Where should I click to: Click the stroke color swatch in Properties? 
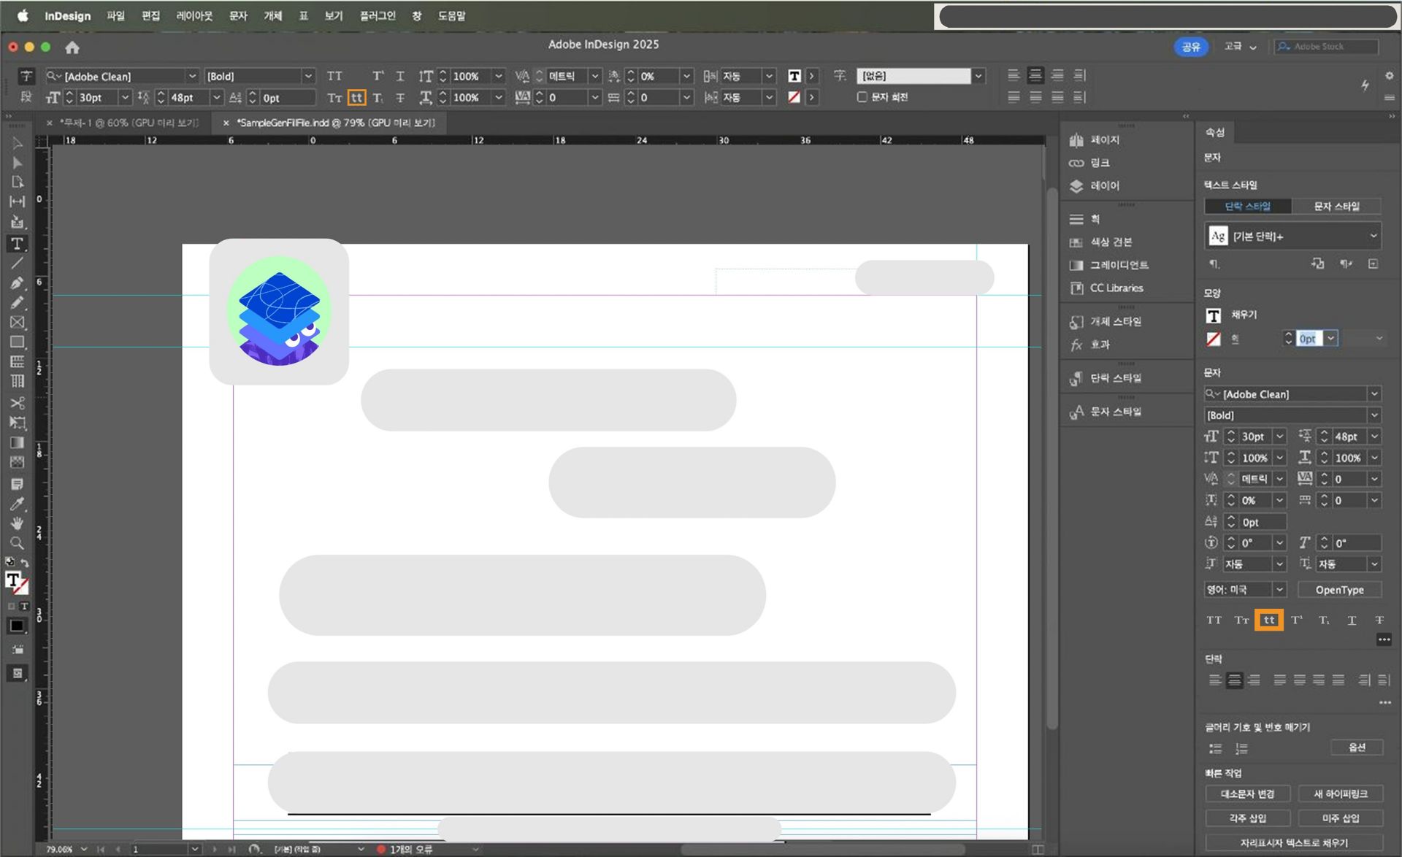(x=1213, y=339)
